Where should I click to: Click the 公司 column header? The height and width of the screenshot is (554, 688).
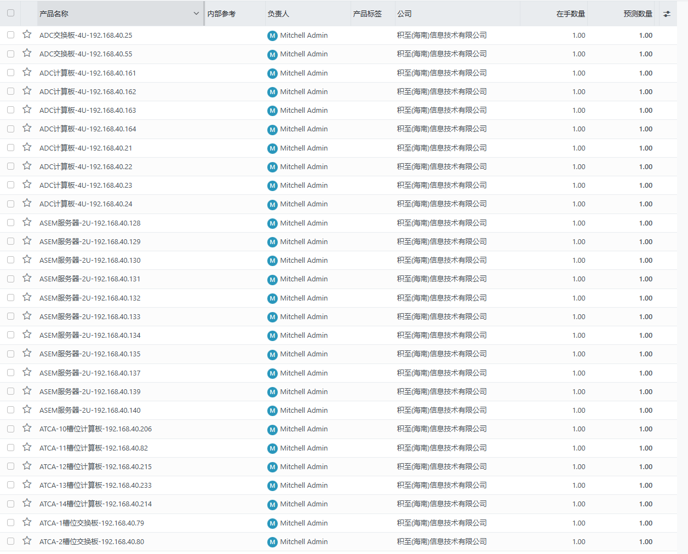point(404,14)
